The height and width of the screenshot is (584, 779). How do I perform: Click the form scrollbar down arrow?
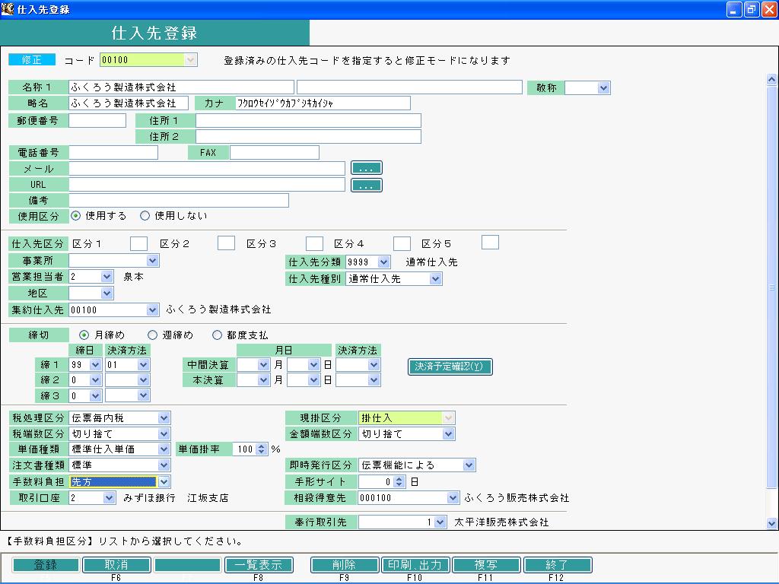[x=771, y=523]
